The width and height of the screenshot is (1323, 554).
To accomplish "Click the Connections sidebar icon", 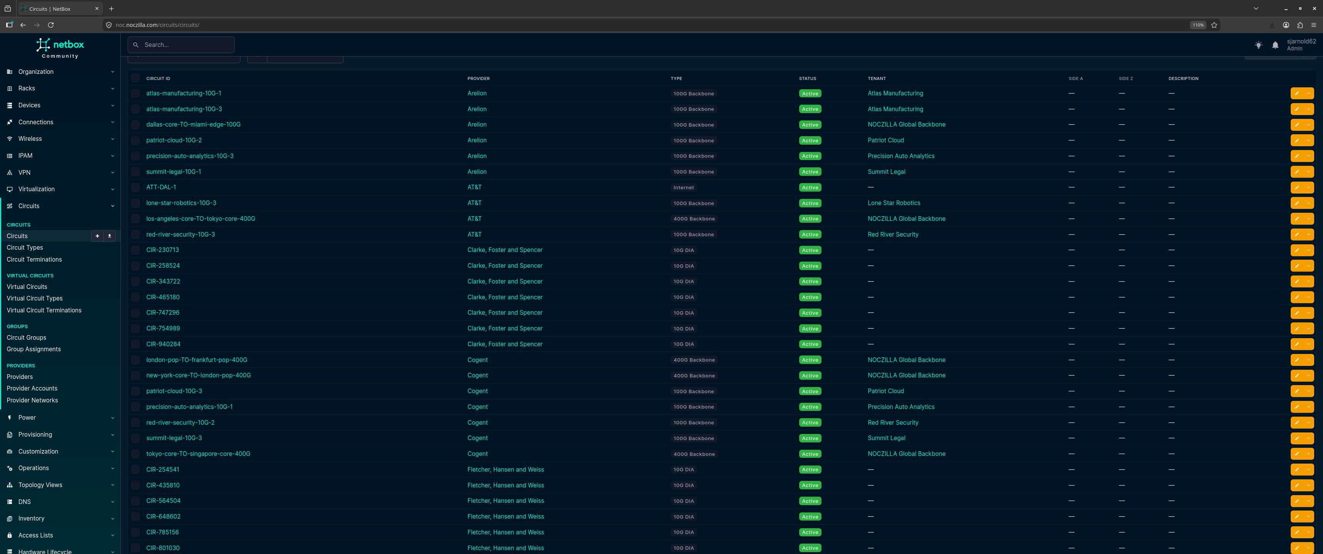I will [9, 122].
